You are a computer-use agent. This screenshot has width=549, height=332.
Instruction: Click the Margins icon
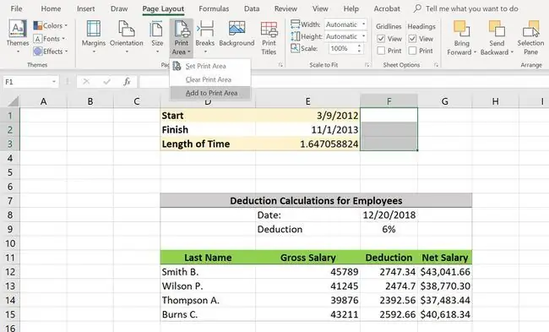click(94, 29)
